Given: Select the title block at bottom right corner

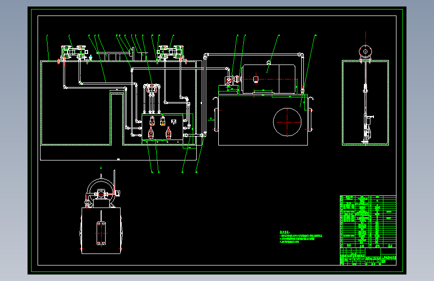Looking at the screenshot, I should point(368,256).
